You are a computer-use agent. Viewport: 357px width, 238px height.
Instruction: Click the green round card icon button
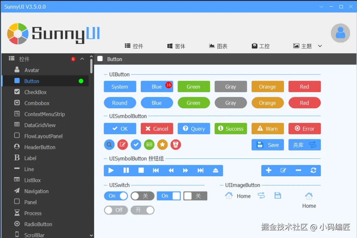(149, 145)
